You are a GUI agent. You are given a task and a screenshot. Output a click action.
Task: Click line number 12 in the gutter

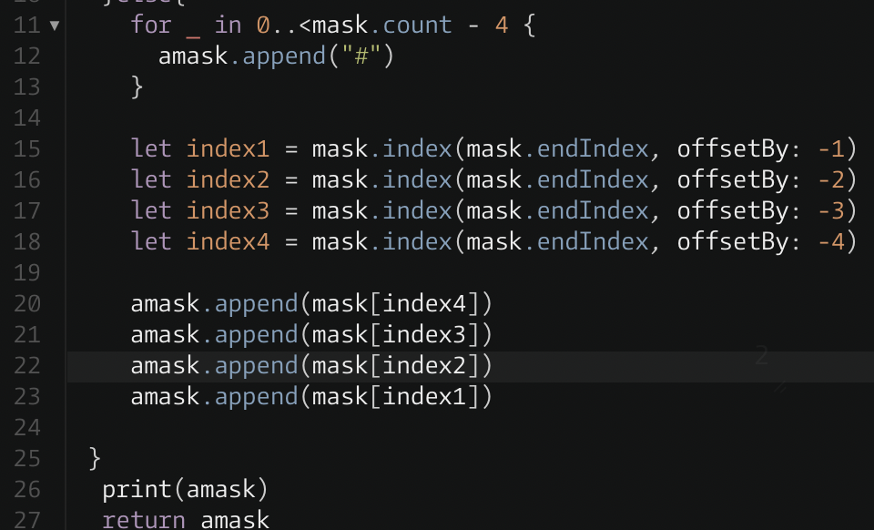click(26, 56)
